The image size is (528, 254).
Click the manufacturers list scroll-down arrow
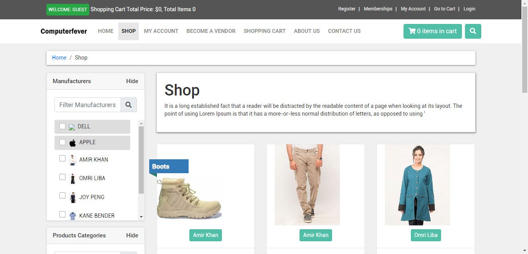pyautogui.click(x=141, y=217)
